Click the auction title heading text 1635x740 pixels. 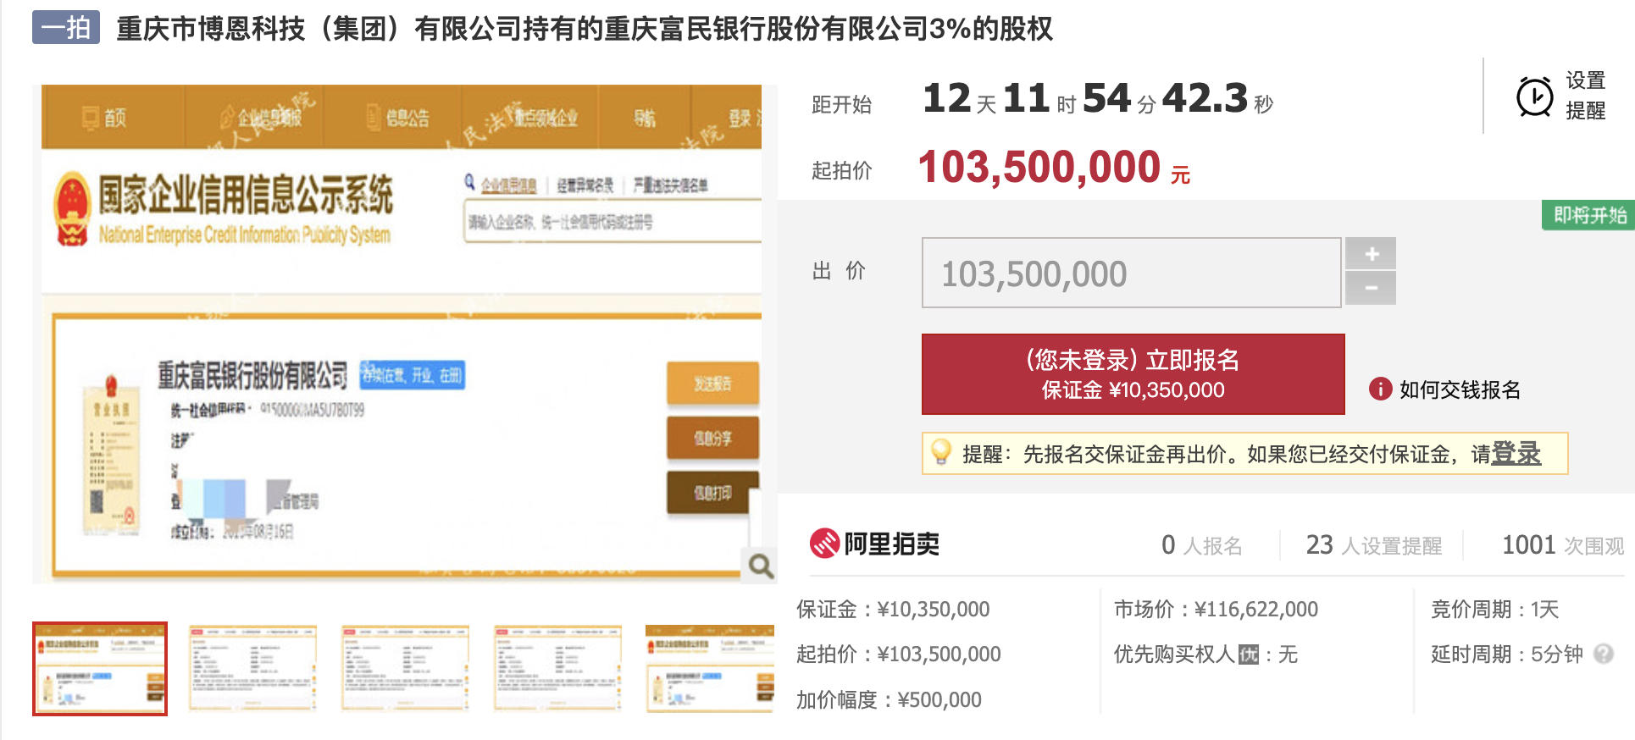pyautogui.click(x=585, y=28)
